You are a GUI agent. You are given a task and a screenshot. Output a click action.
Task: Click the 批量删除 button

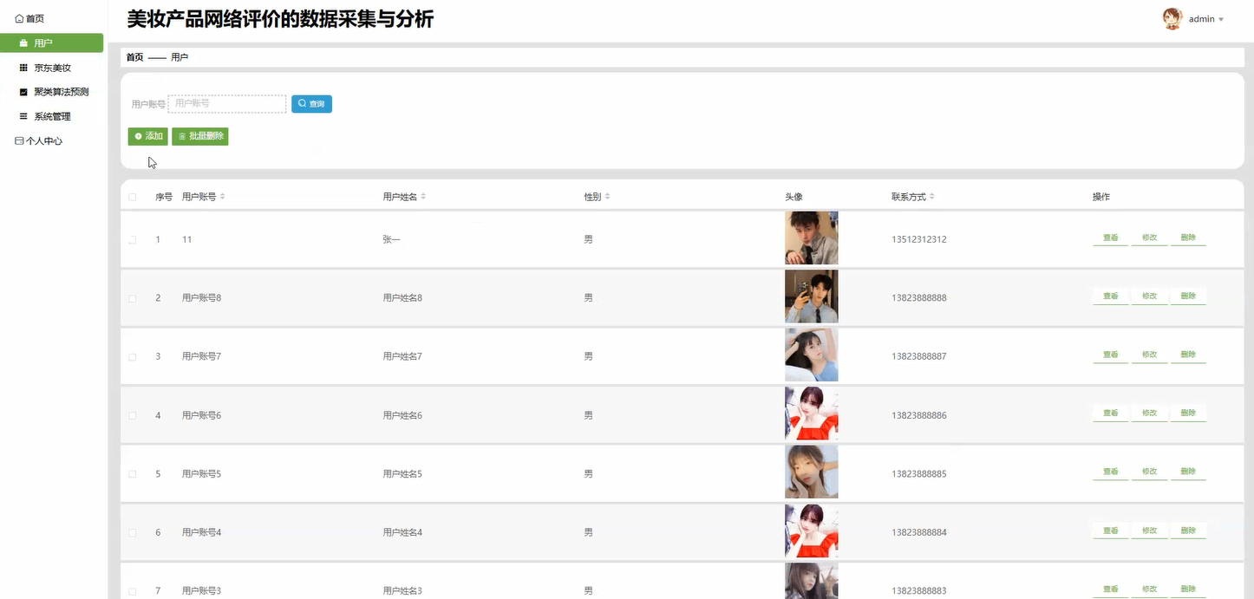click(200, 136)
